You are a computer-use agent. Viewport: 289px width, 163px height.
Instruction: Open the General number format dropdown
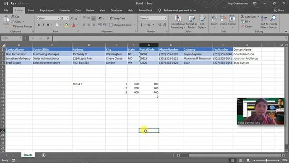(165, 18)
